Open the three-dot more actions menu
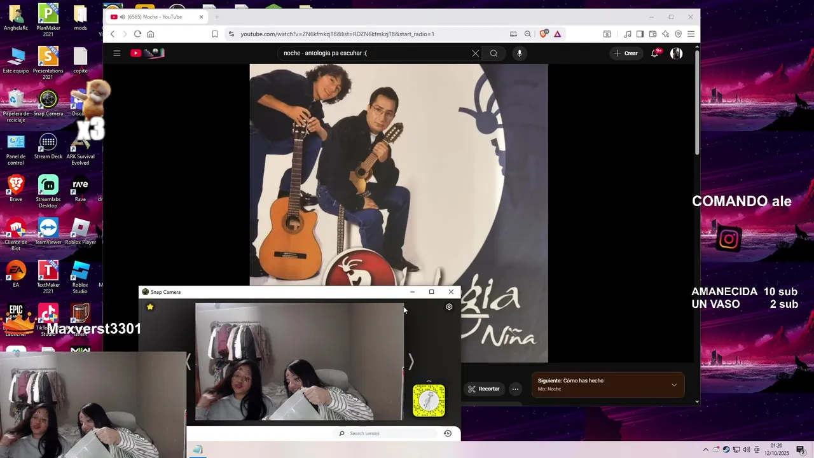The width and height of the screenshot is (814, 458). 515,389
